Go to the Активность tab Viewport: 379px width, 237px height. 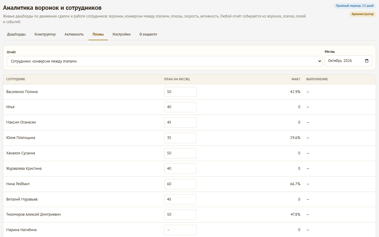pyautogui.click(x=74, y=34)
